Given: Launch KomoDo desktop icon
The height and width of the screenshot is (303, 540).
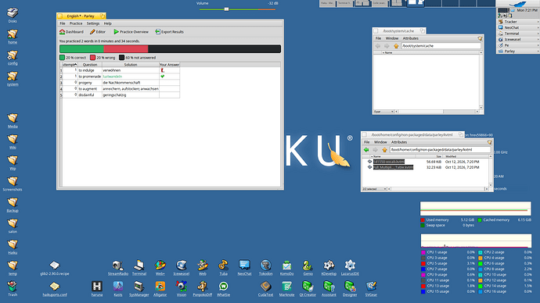Looking at the screenshot, I should coord(286,268).
